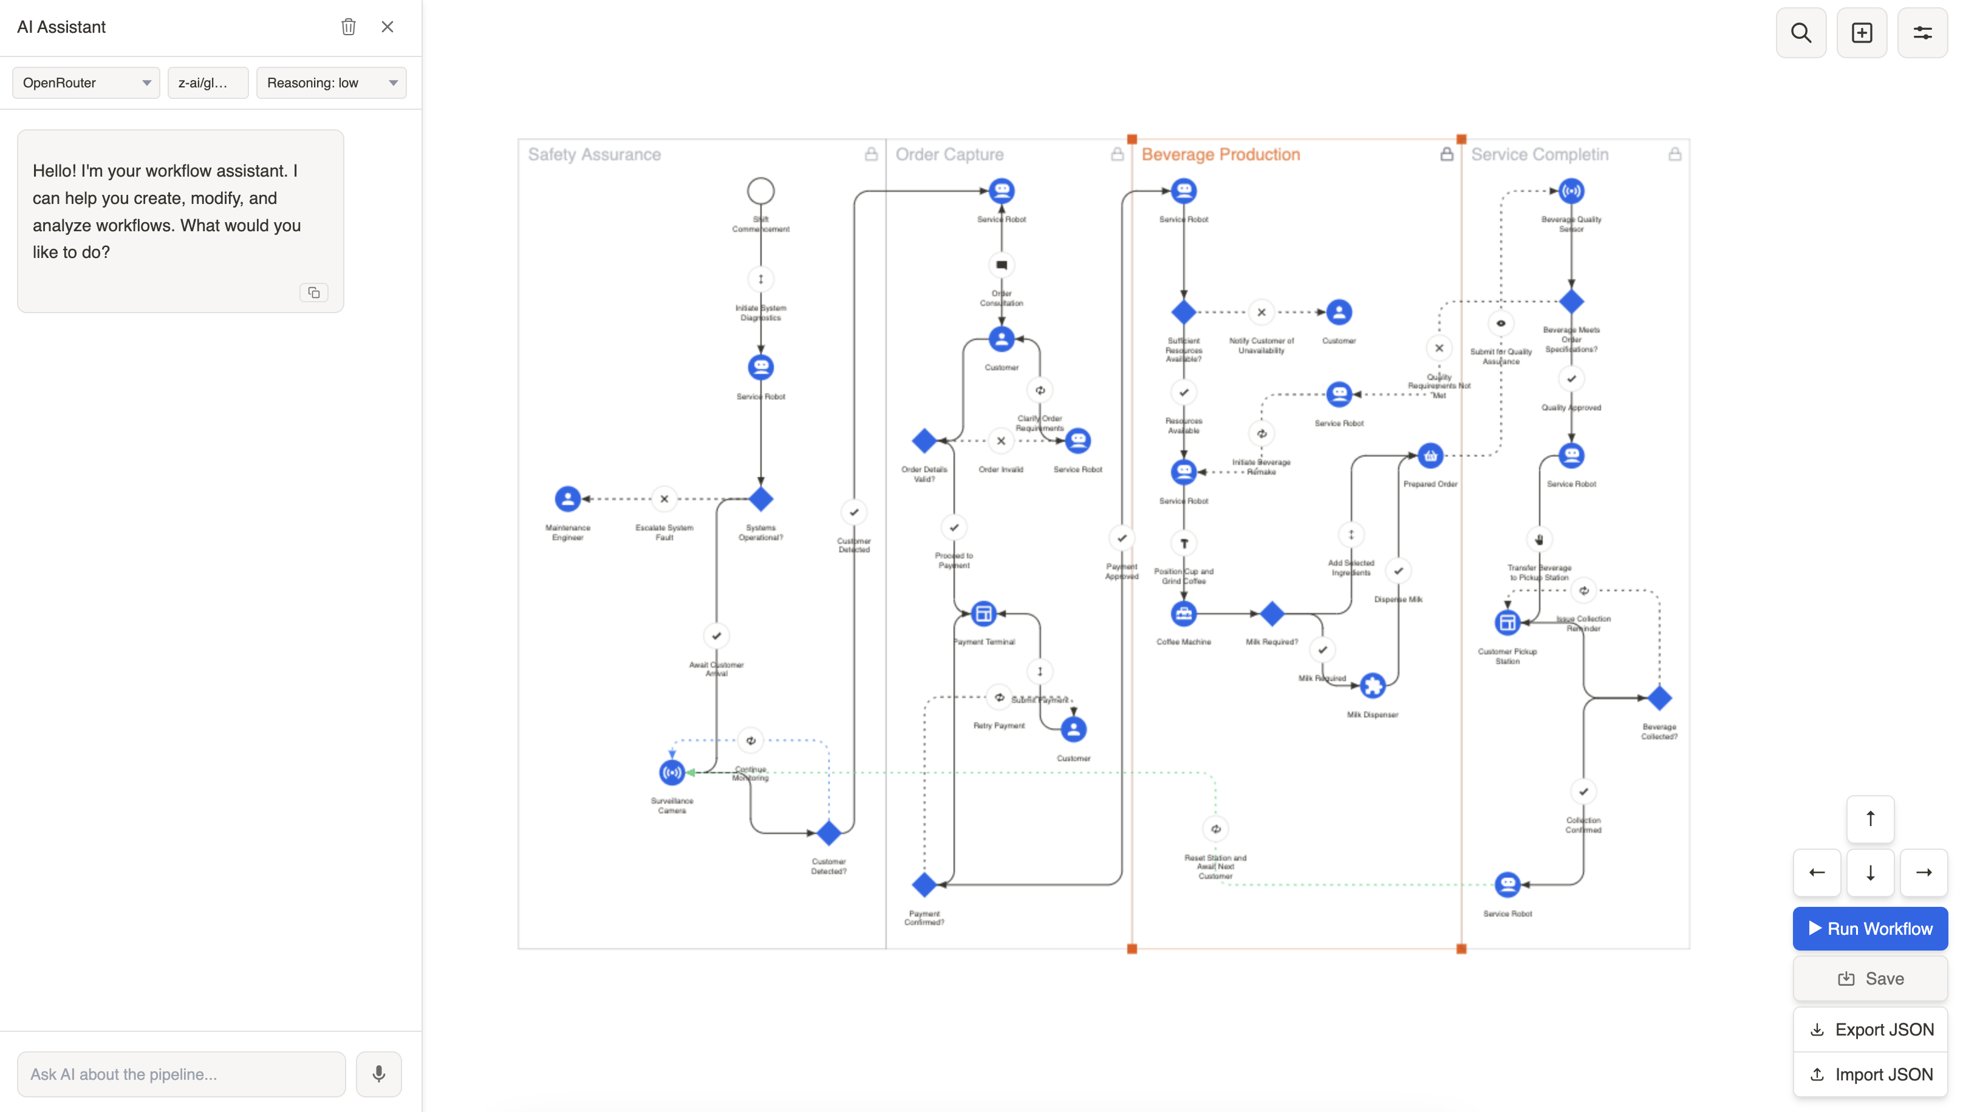
Task: Select the Customer Detected? decision diamond
Action: click(828, 832)
